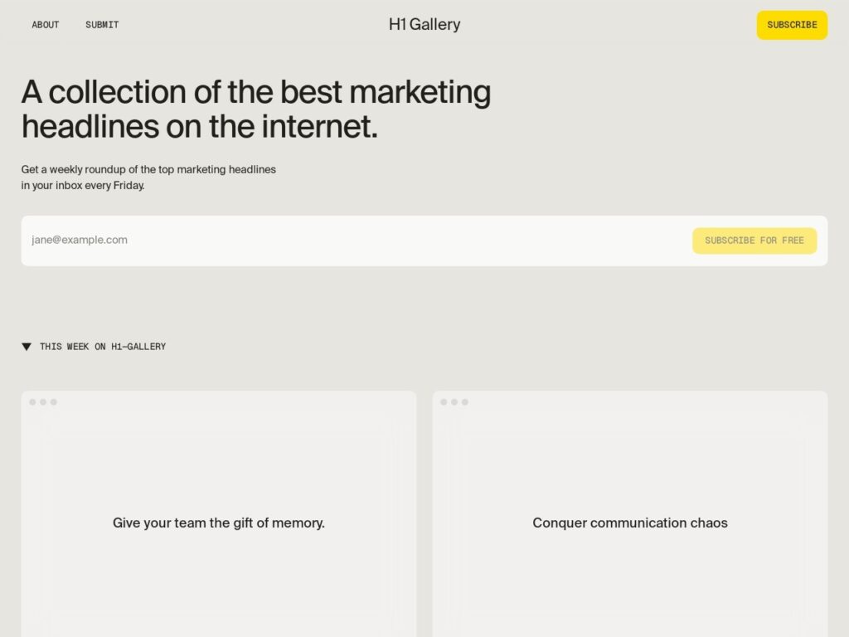Open the About page link
849x637 pixels.
(x=46, y=25)
